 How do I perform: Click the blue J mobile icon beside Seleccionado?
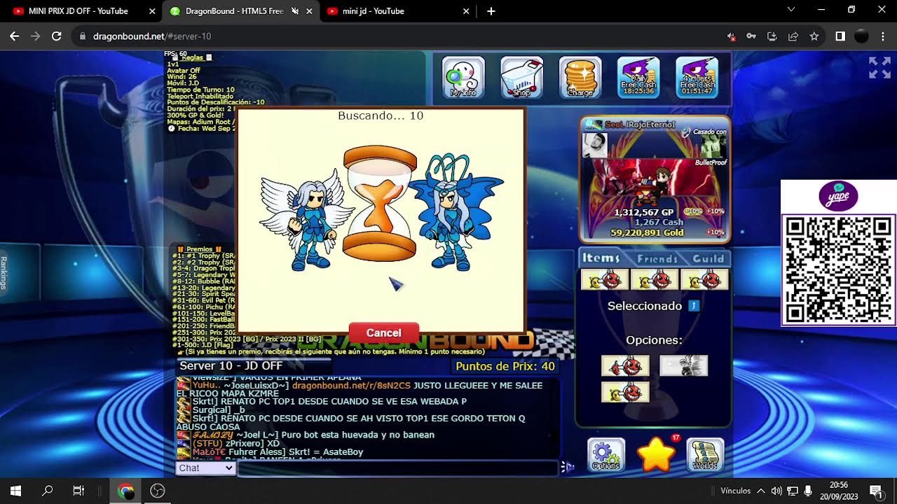point(694,306)
